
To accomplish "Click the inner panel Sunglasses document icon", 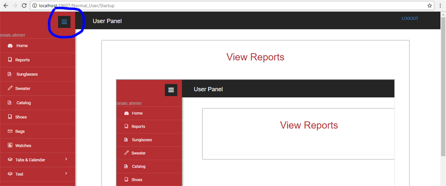I will pos(126,140).
